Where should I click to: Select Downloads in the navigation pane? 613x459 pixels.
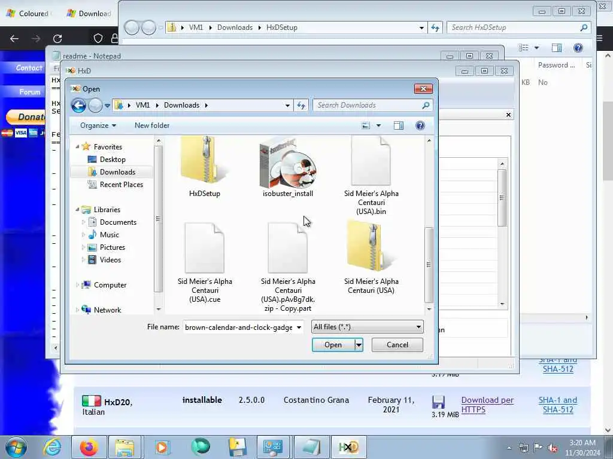click(117, 172)
